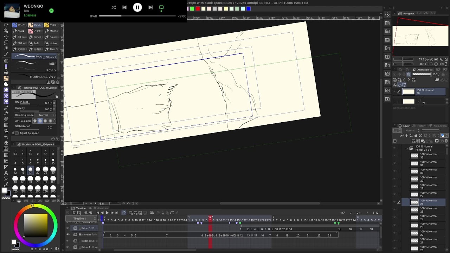
Task: Toggle visibility of layer 26
Action: click(394, 202)
